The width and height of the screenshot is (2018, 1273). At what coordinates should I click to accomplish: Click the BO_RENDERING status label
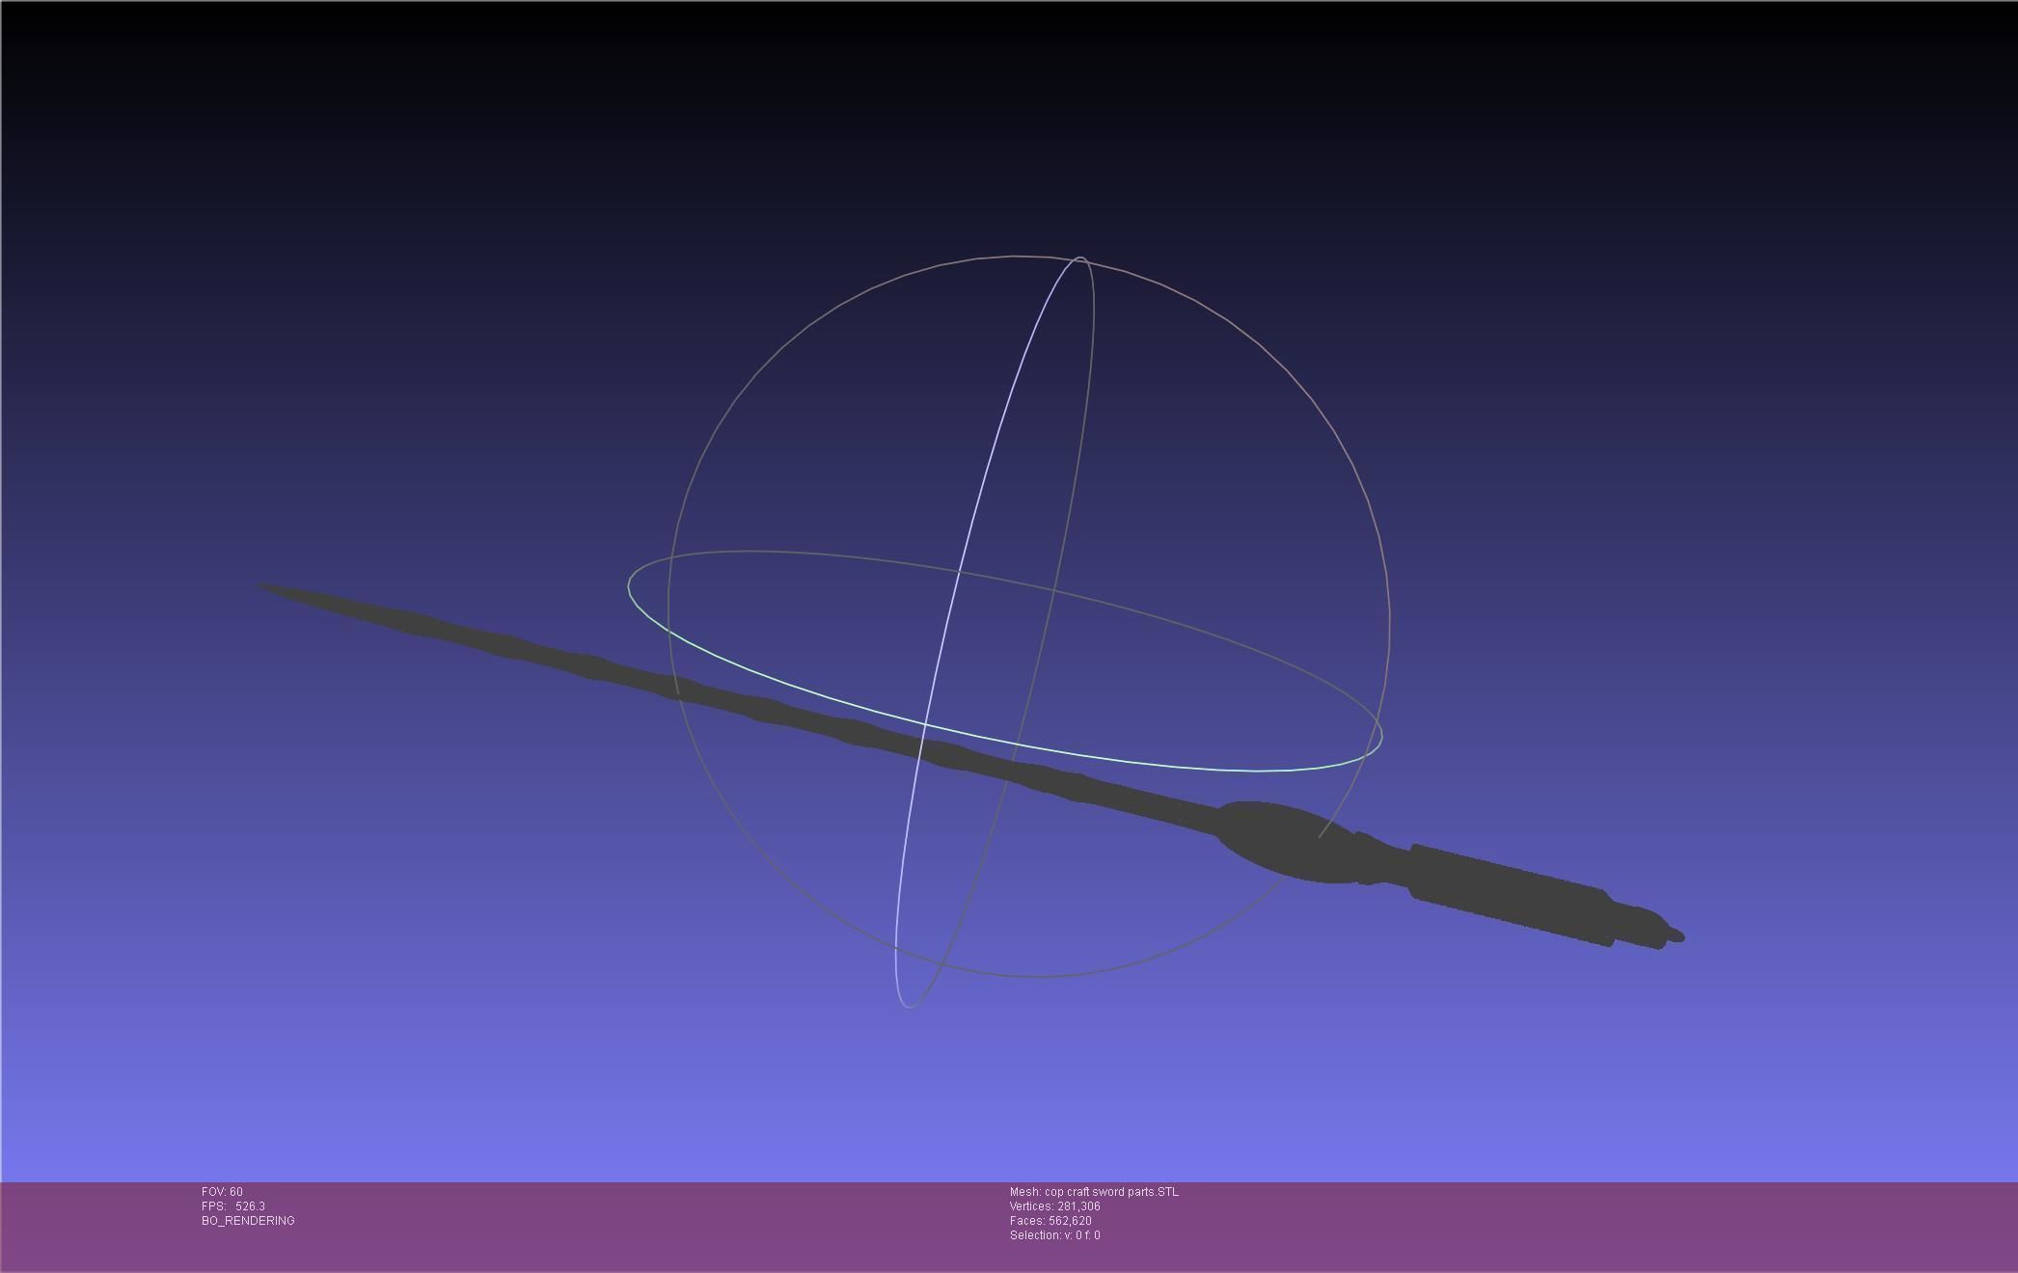tap(248, 1221)
